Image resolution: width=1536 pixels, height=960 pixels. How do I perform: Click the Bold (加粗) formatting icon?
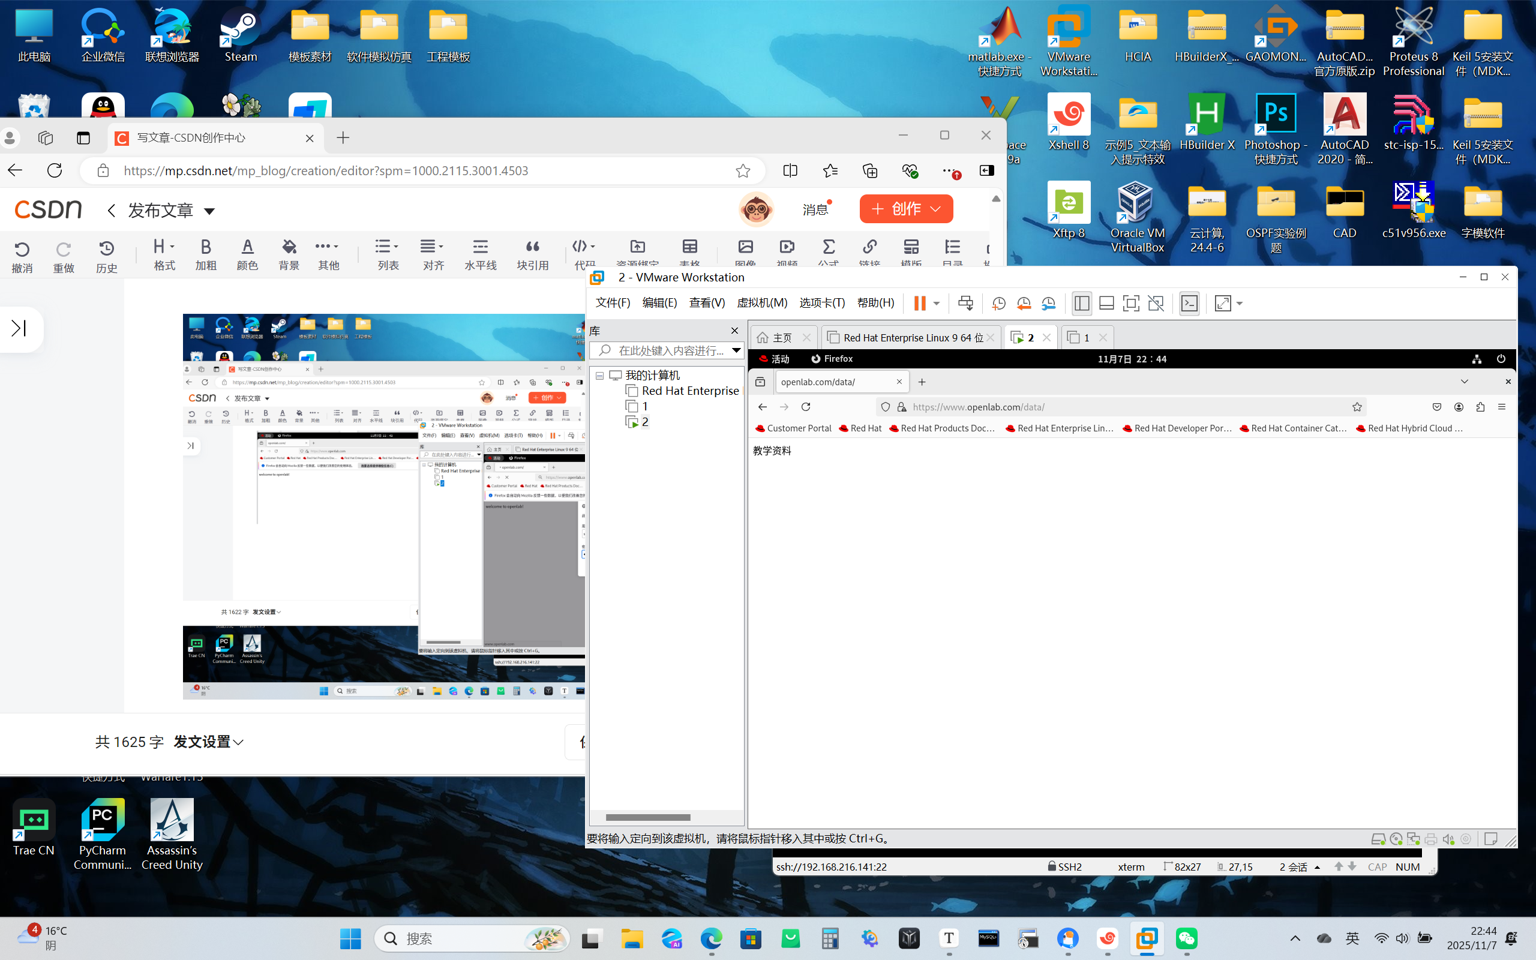[x=206, y=247]
